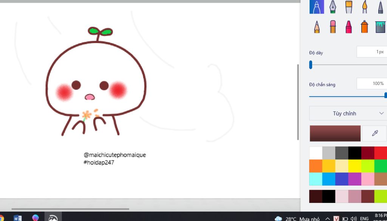Click the Độ dày thickness slider handle

click(x=311, y=65)
